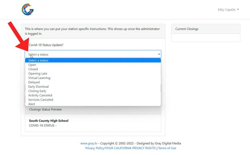Click South County High School preview entry
This screenshot has height=155, width=250.
[49, 121]
